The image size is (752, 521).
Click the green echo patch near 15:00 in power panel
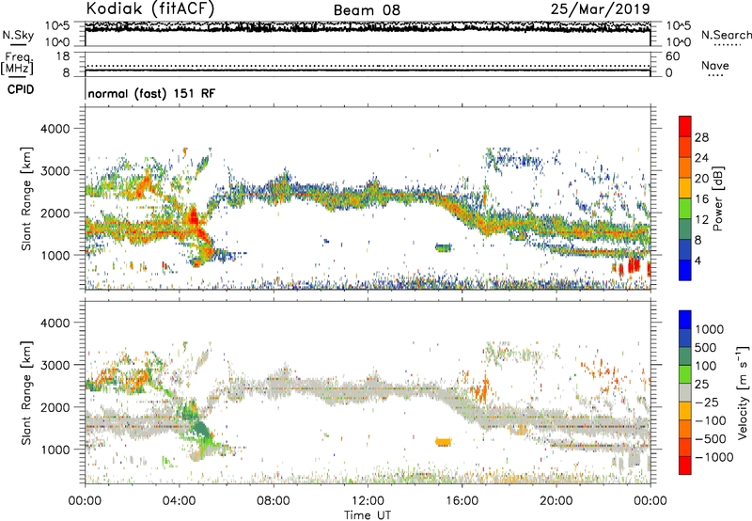point(443,247)
